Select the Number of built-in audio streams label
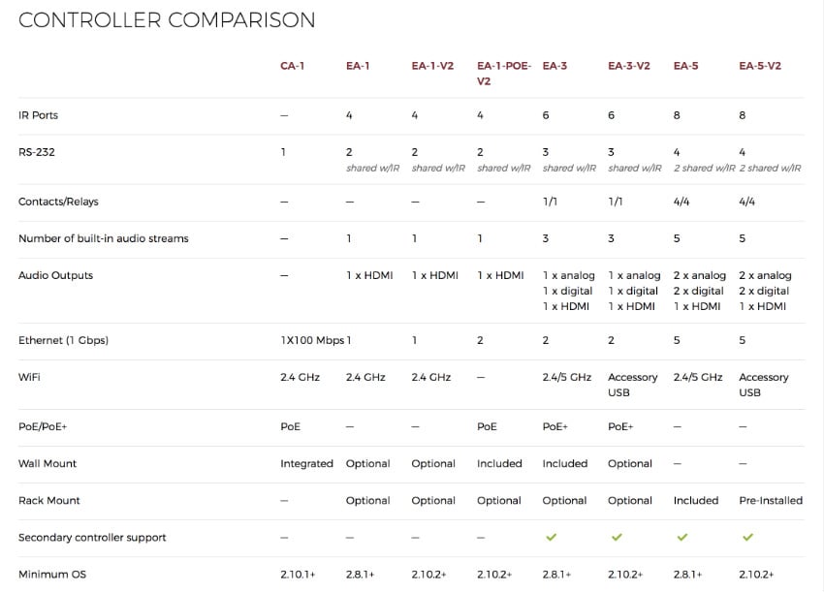The height and width of the screenshot is (592, 824). tap(103, 238)
